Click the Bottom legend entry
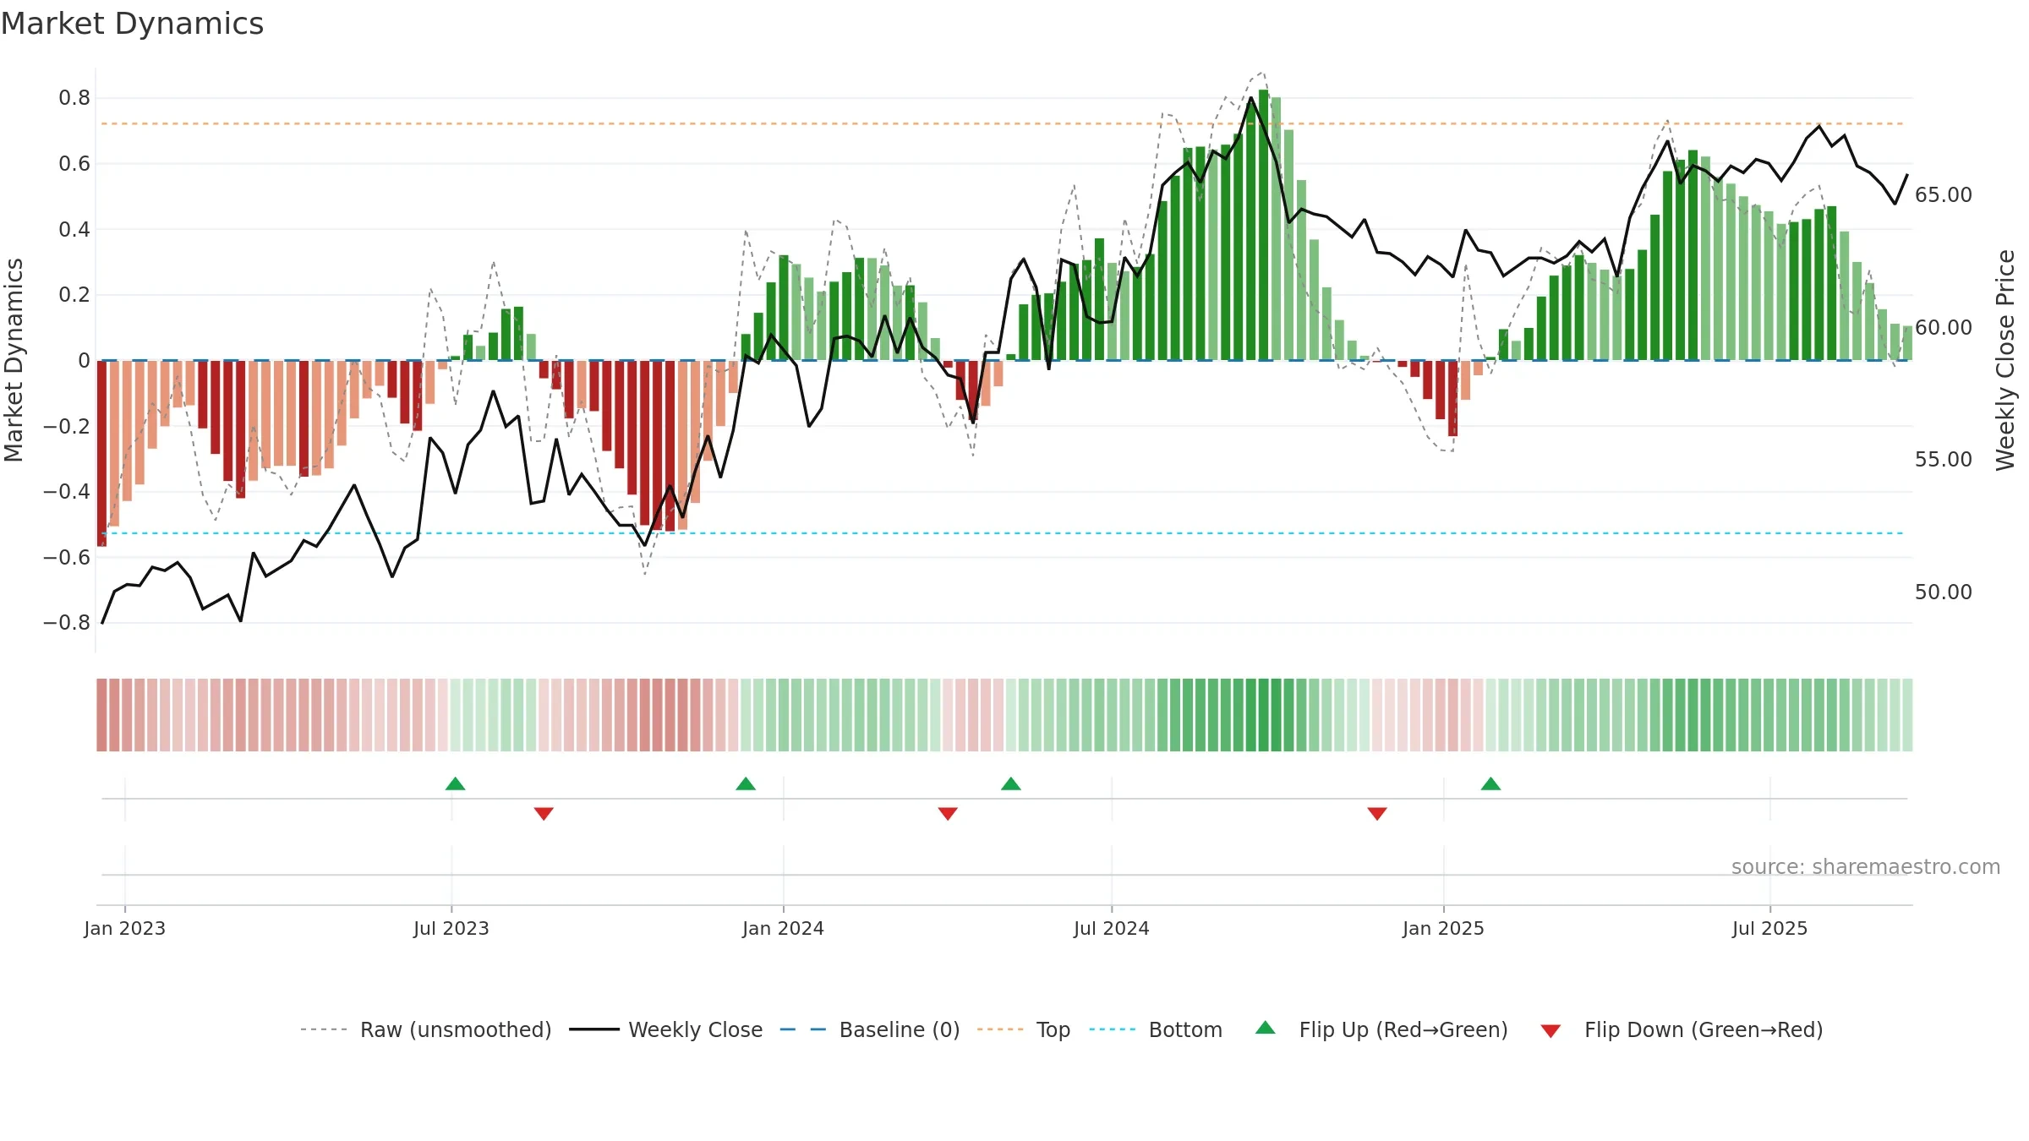Image resolution: width=2029 pixels, height=1141 pixels. click(1156, 1029)
